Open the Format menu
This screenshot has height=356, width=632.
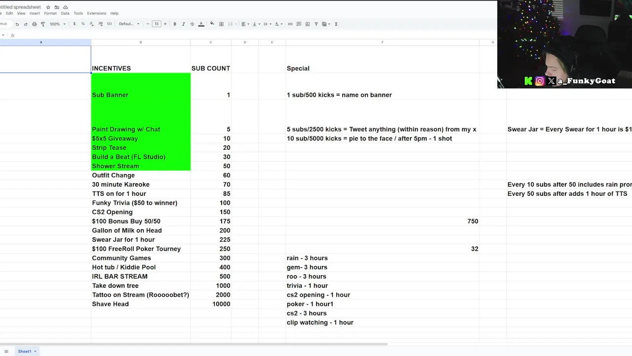(50, 13)
